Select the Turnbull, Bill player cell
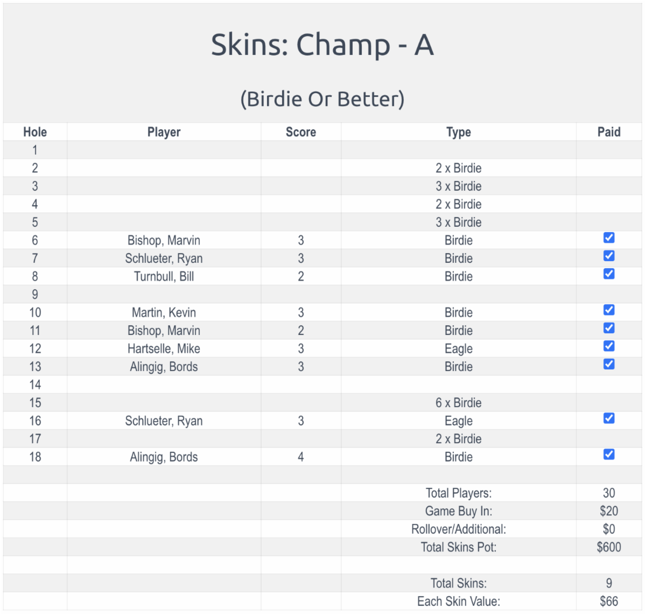646x615 pixels. click(x=164, y=277)
